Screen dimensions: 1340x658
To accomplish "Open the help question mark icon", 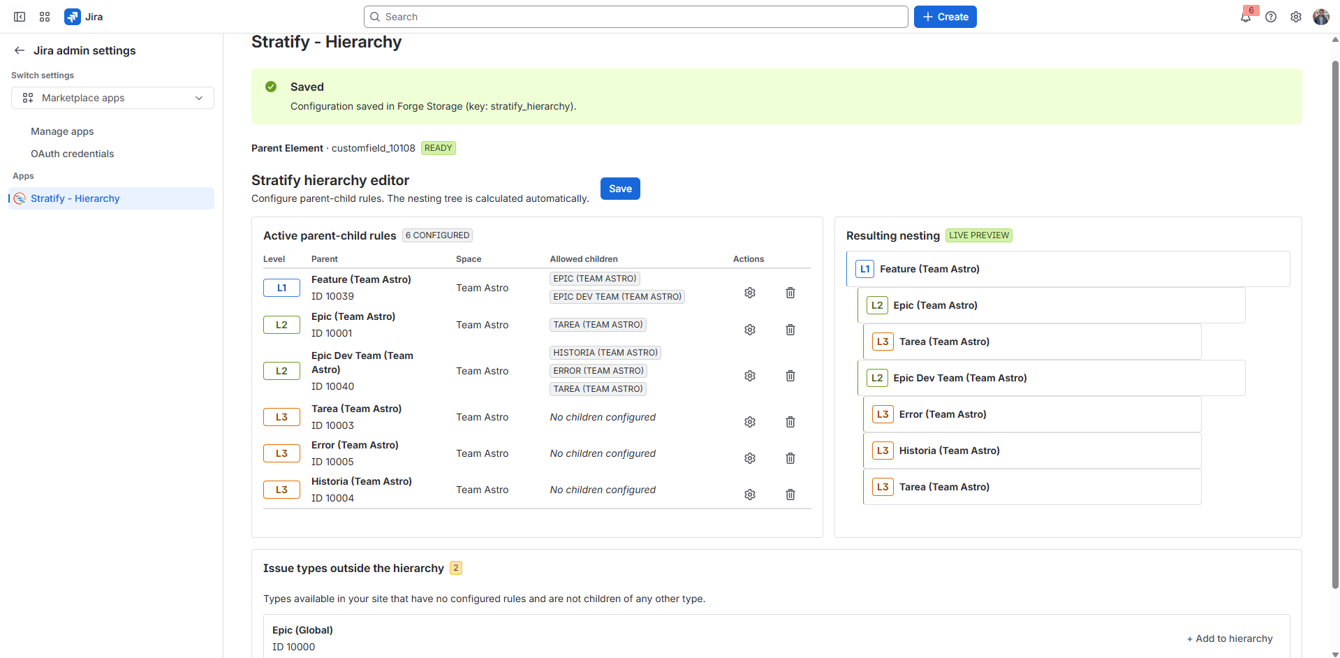I will [x=1271, y=17].
